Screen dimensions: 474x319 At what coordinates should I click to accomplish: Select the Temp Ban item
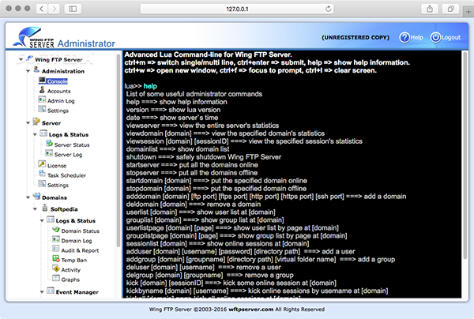tap(74, 260)
